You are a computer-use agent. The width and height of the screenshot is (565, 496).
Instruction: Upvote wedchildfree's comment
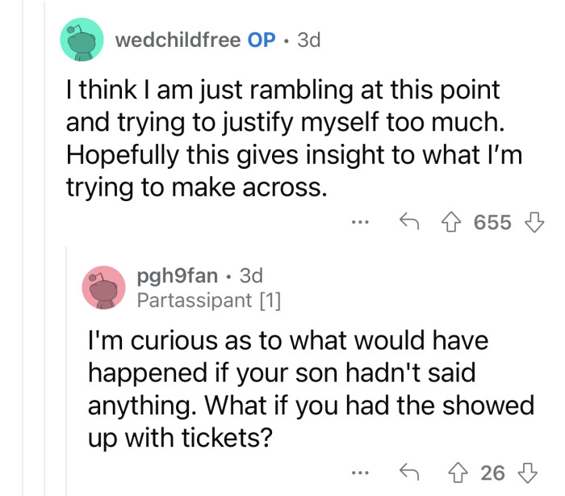click(x=455, y=222)
